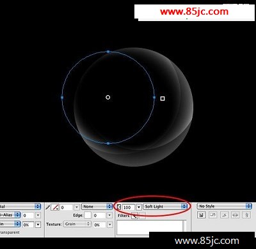Open the No Style dropdown

(x=225, y=206)
